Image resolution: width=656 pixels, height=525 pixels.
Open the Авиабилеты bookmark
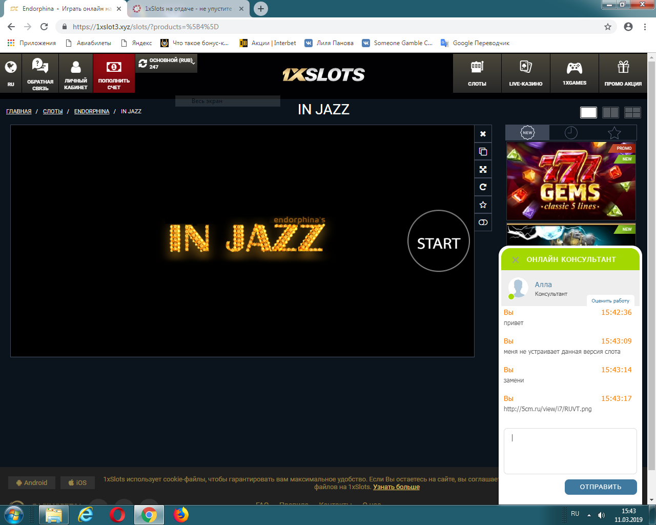coord(88,43)
